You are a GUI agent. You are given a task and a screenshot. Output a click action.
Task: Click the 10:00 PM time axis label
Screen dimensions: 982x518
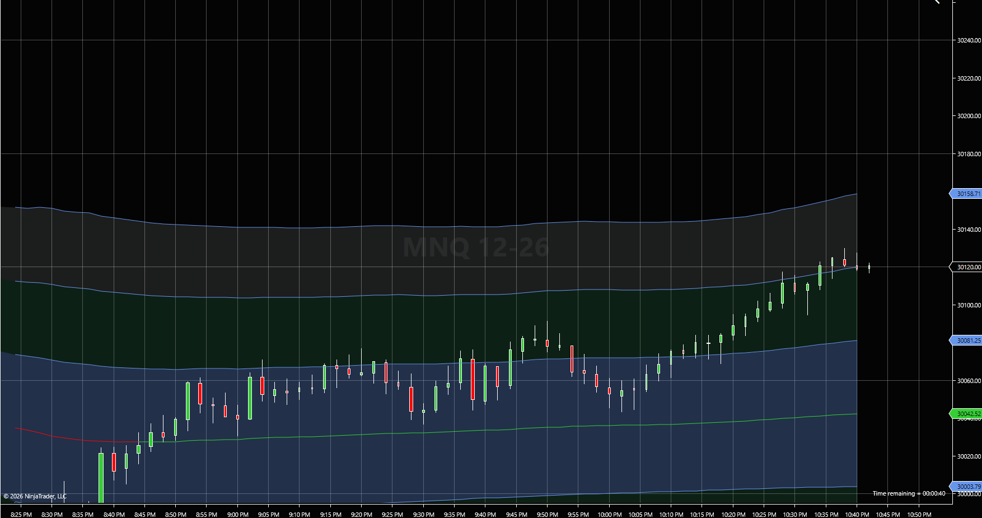click(610, 515)
